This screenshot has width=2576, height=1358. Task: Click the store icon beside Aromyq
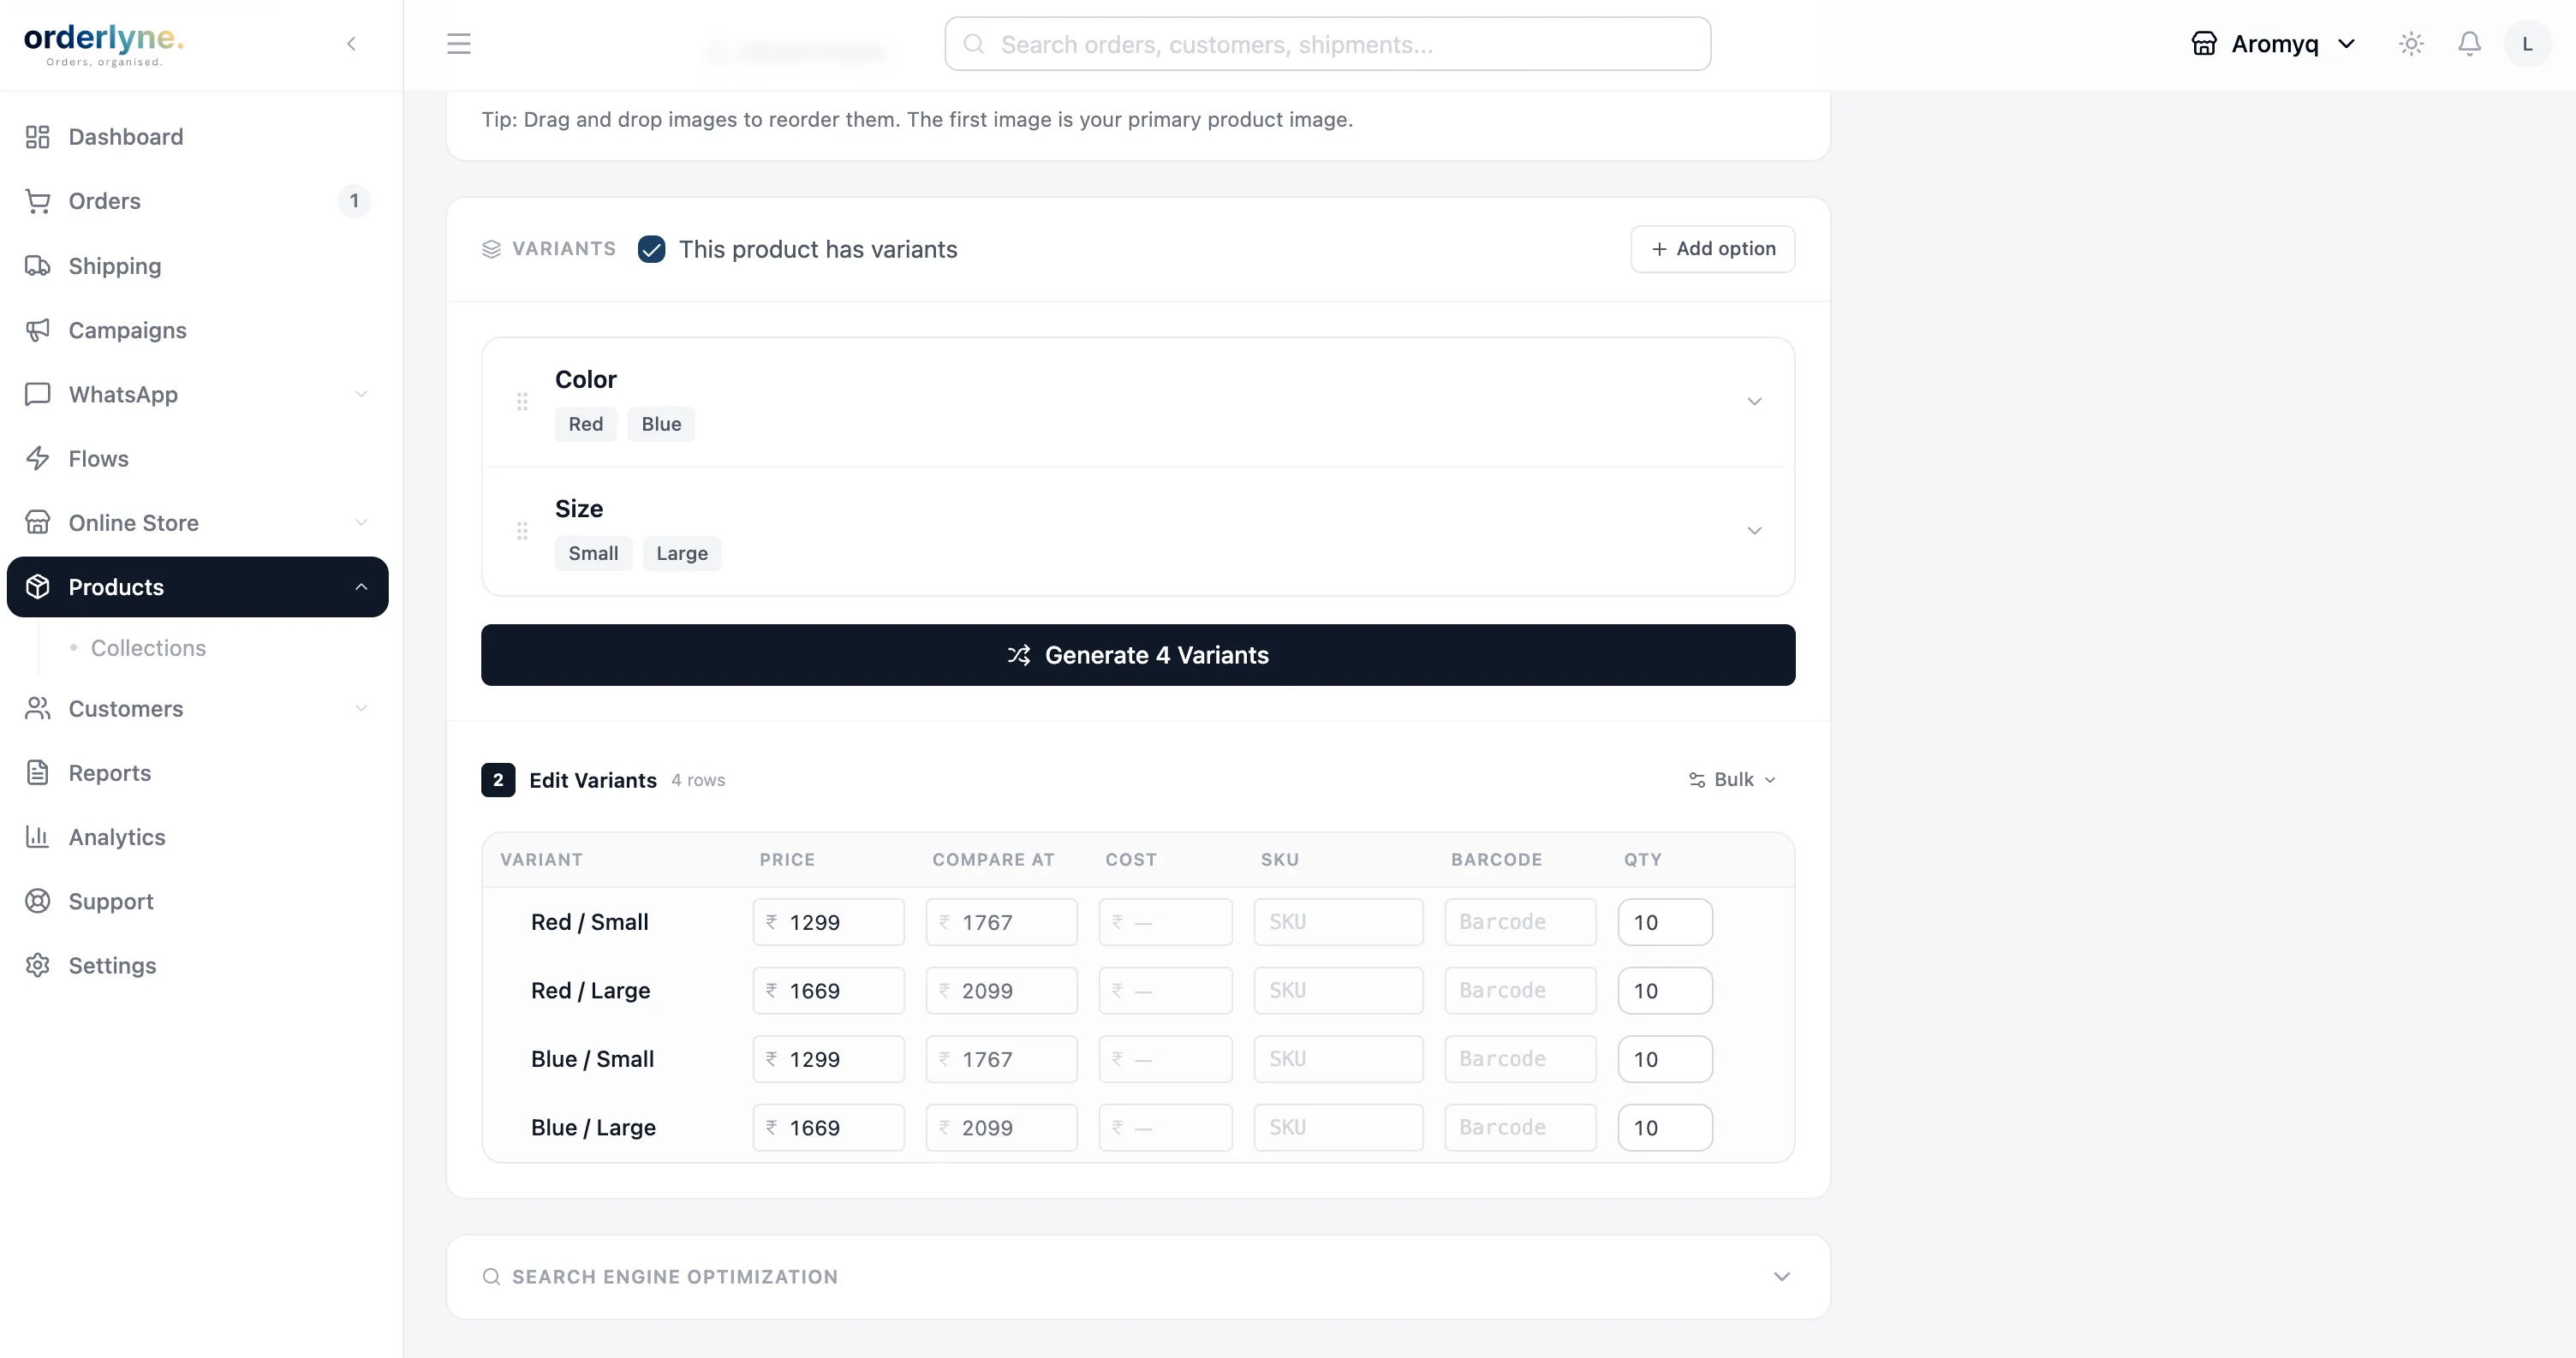point(2204,44)
